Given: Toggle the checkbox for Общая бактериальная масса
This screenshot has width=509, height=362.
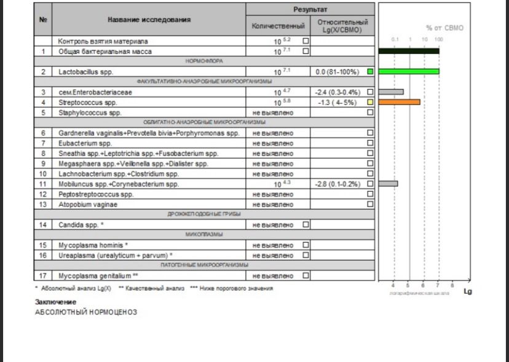Looking at the screenshot, I should tap(306, 52).
